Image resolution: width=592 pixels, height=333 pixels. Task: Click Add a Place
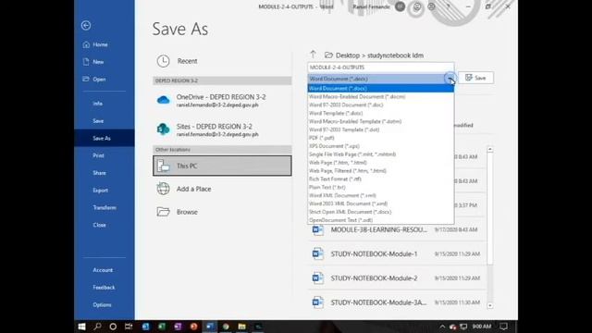pyautogui.click(x=222, y=189)
